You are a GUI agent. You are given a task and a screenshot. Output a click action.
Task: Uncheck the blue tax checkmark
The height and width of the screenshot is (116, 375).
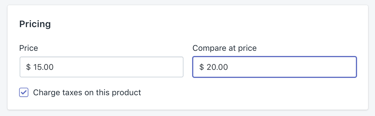[x=24, y=93]
